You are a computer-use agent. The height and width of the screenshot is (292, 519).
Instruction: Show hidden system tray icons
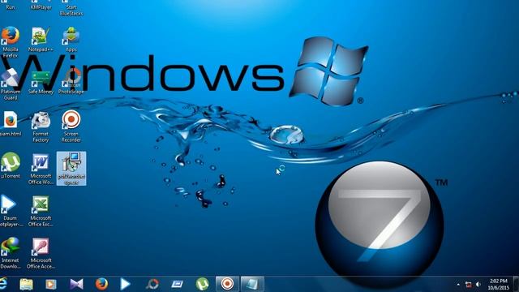(x=458, y=285)
